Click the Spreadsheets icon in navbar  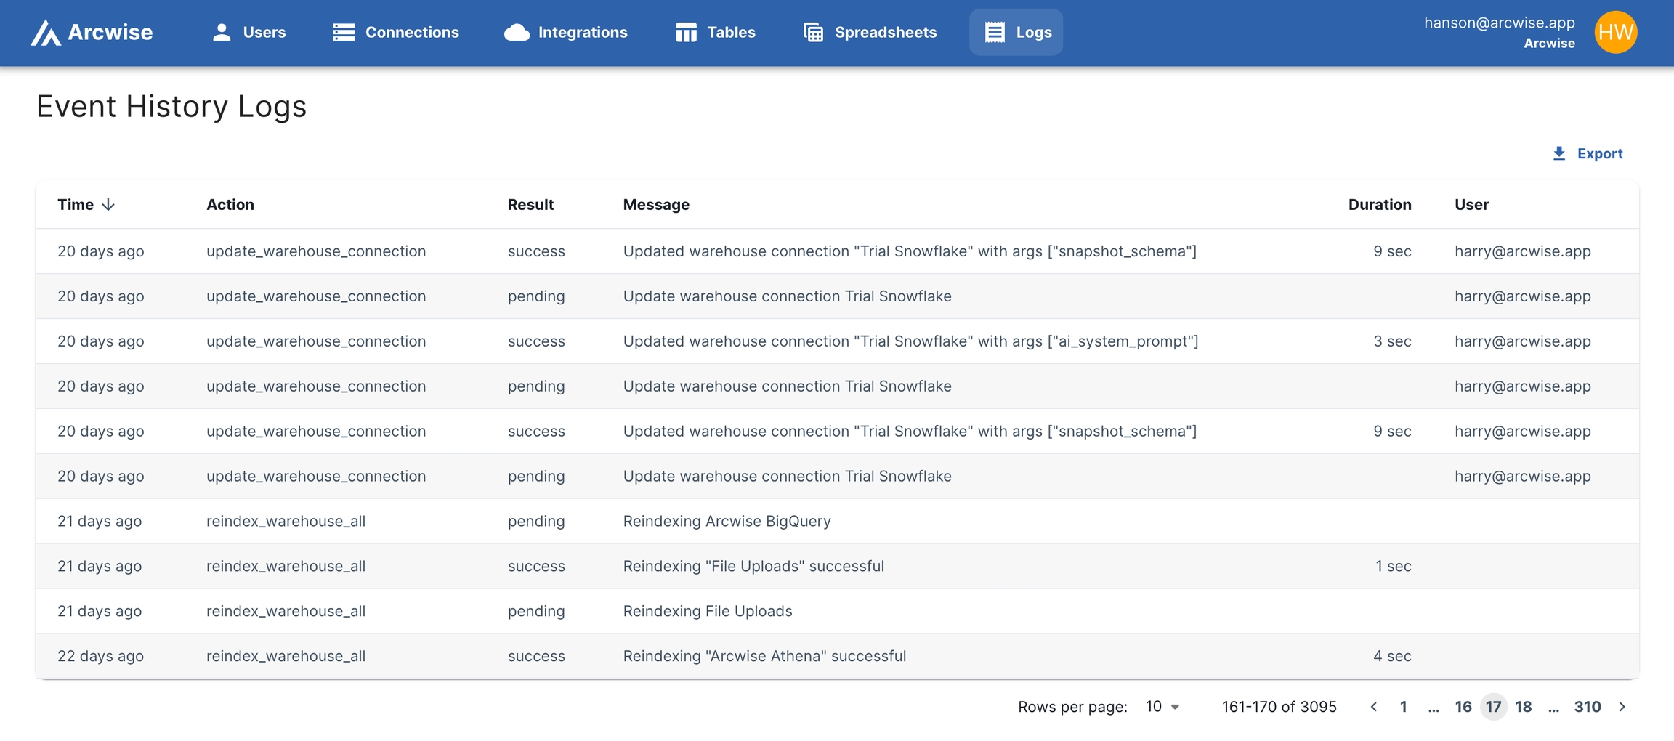(813, 32)
